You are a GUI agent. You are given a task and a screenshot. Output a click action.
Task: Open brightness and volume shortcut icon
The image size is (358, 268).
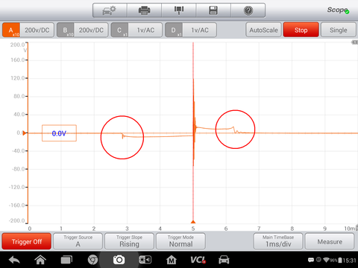(145, 260)
